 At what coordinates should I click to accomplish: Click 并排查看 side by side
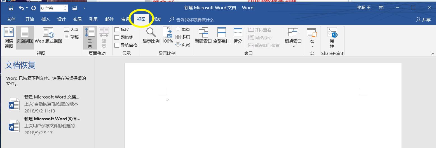[260, 30]
